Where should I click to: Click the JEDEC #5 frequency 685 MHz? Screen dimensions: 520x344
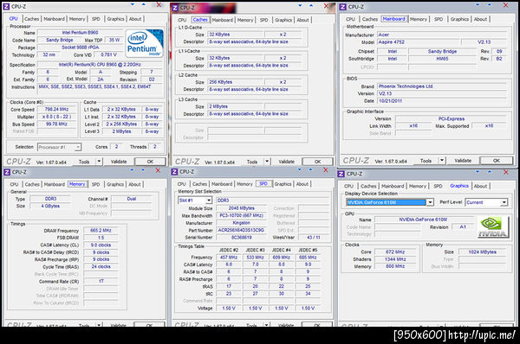tap(308, 258)
